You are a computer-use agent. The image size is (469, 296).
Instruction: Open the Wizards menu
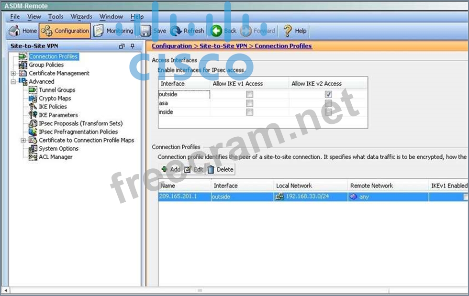[x=81, y=17]
